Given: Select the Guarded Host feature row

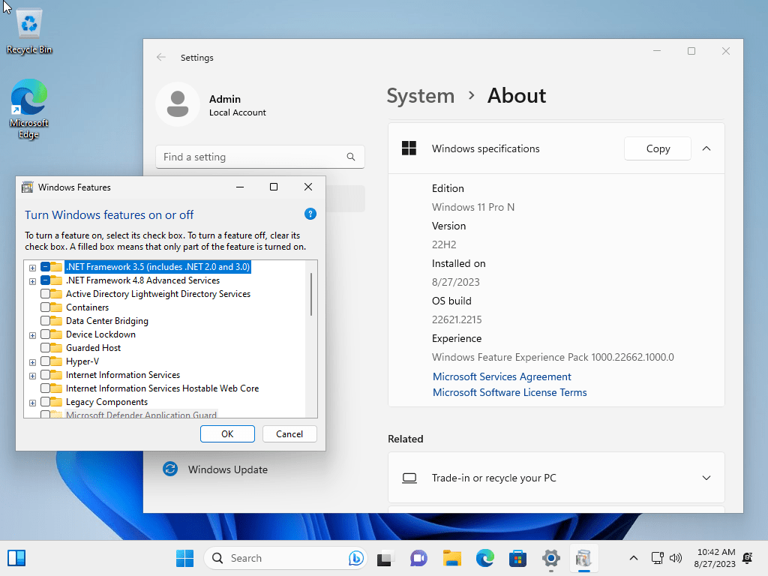Looking at the screenshot, I should click(93, 348).
